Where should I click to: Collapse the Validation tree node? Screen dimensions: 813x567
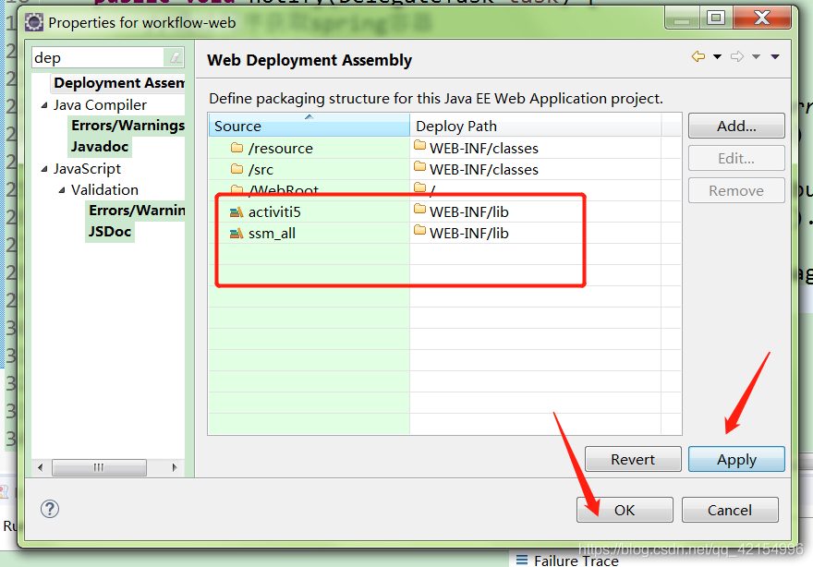(x=62, y=190)
